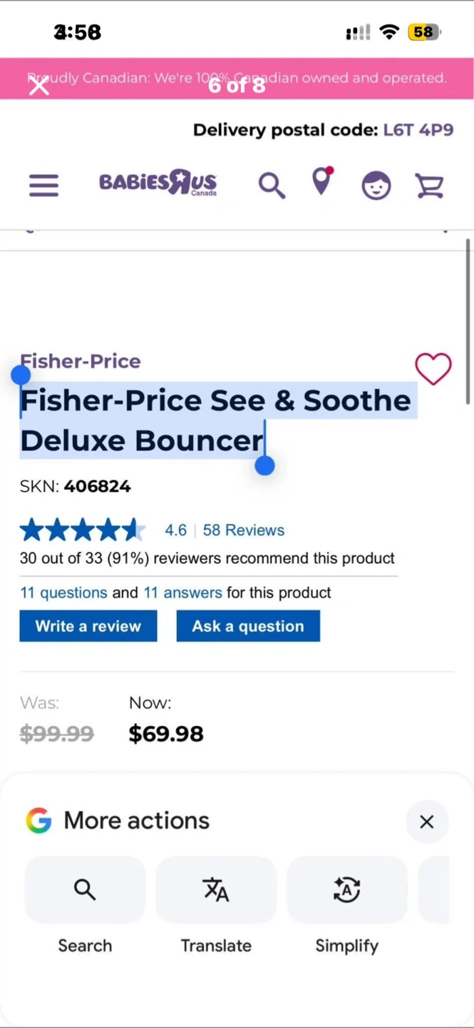Open site search magnifier icon
This screenshot has width=474, height=1028.
271,185
